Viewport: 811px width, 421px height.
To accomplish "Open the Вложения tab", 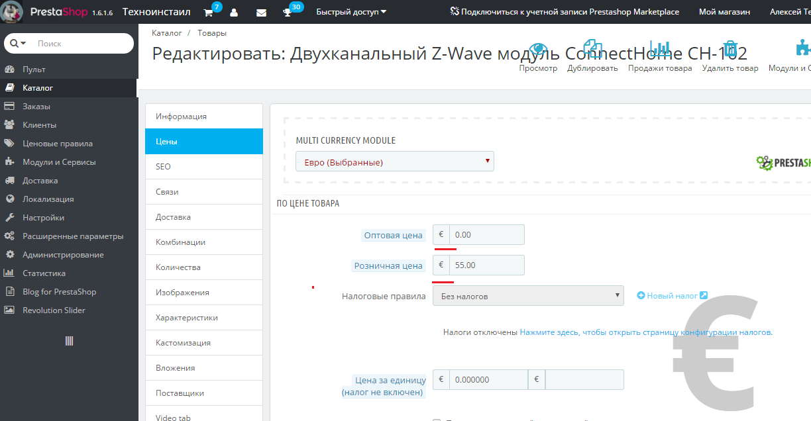I will (x=204, y=368).
